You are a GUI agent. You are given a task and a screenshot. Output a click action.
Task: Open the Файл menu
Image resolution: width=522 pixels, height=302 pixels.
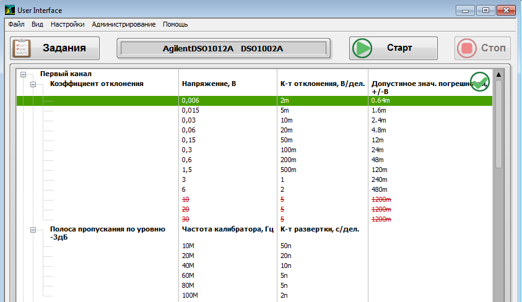[17, 24]
